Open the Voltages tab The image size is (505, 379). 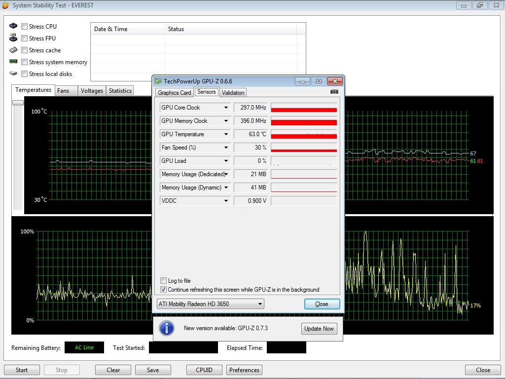coord(92,91)
